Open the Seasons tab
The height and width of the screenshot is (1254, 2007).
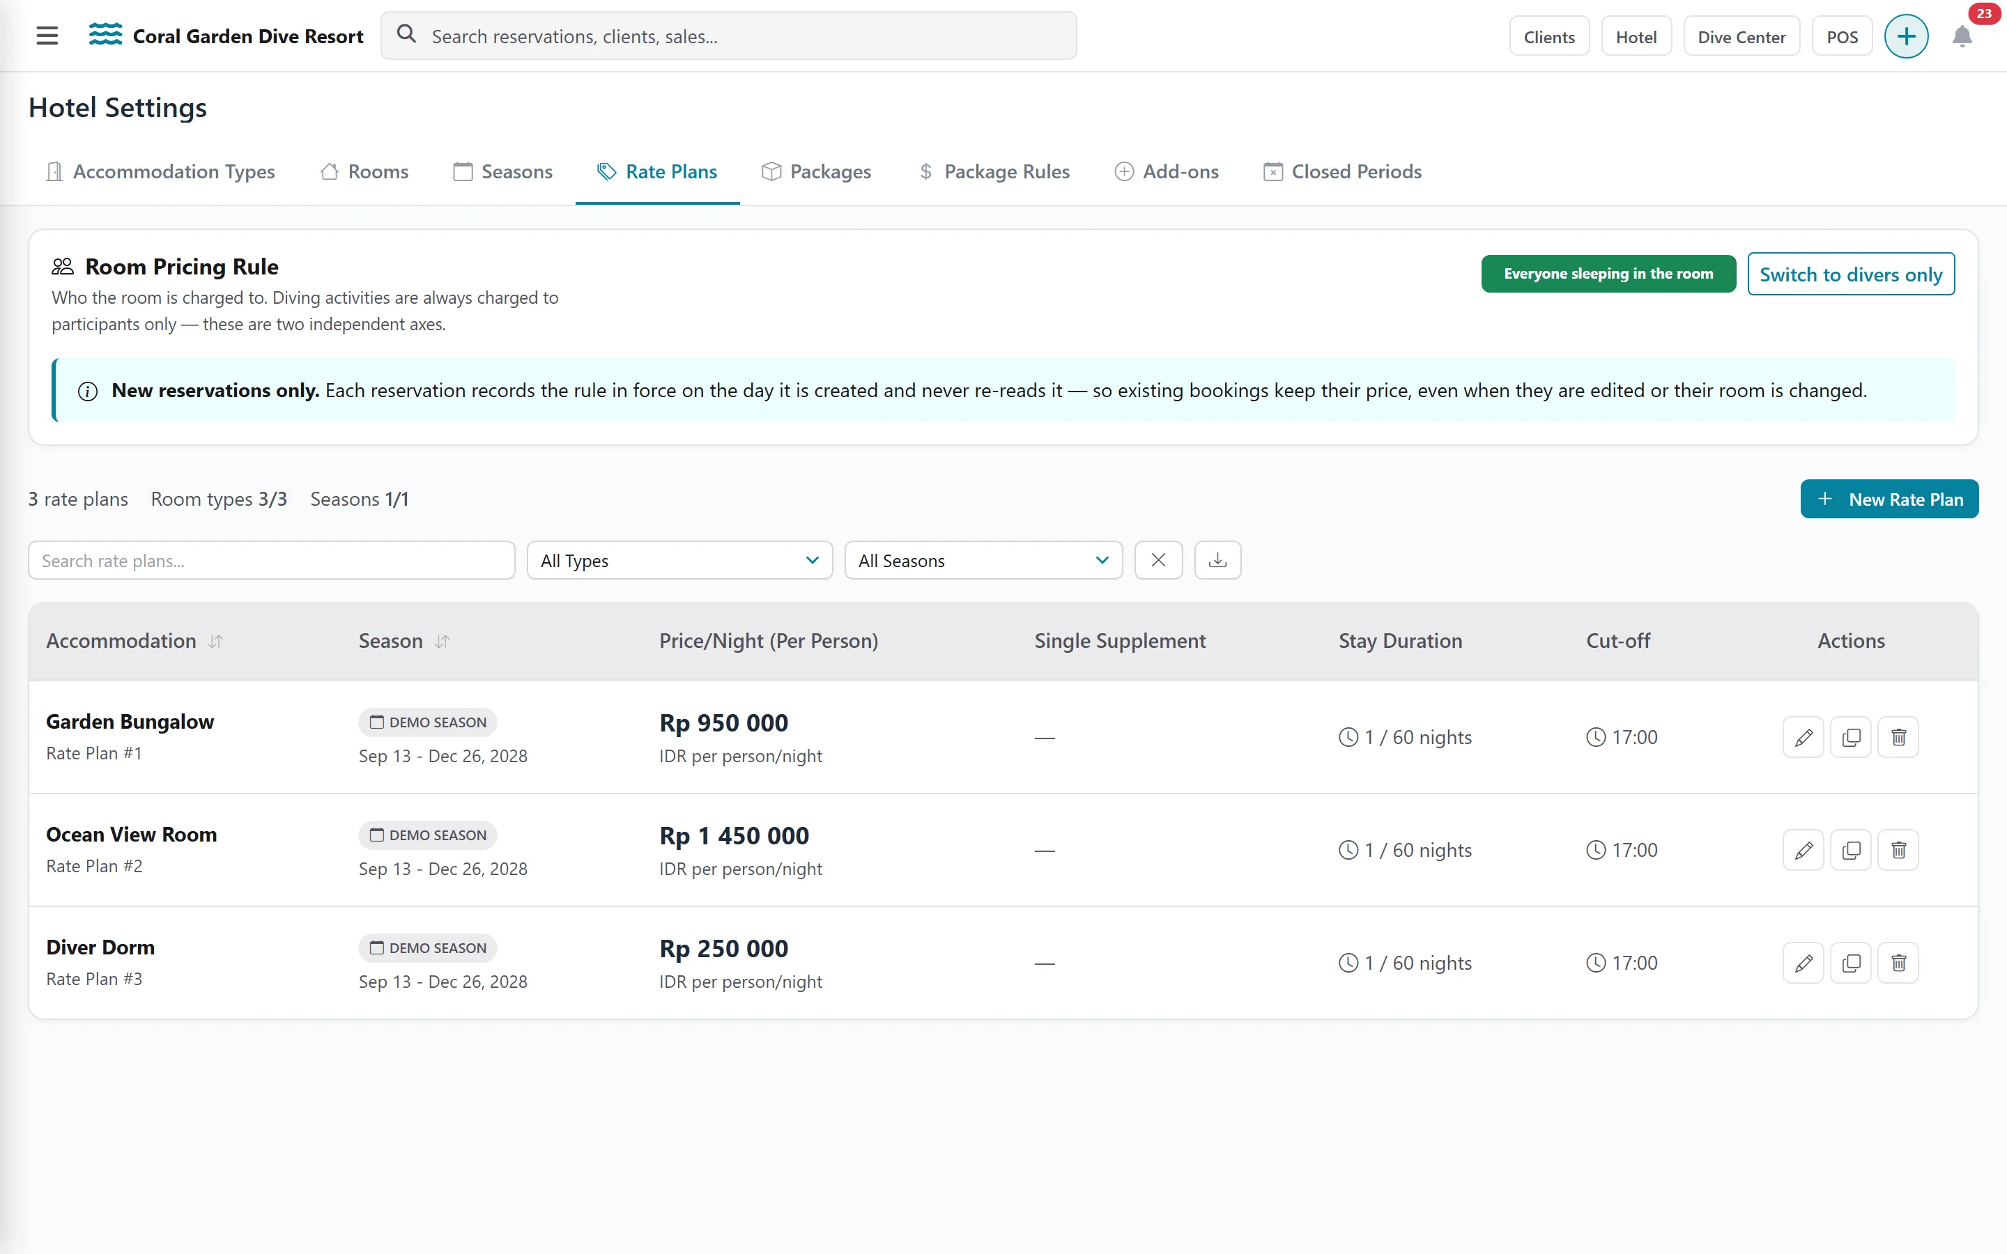point(502,171)
